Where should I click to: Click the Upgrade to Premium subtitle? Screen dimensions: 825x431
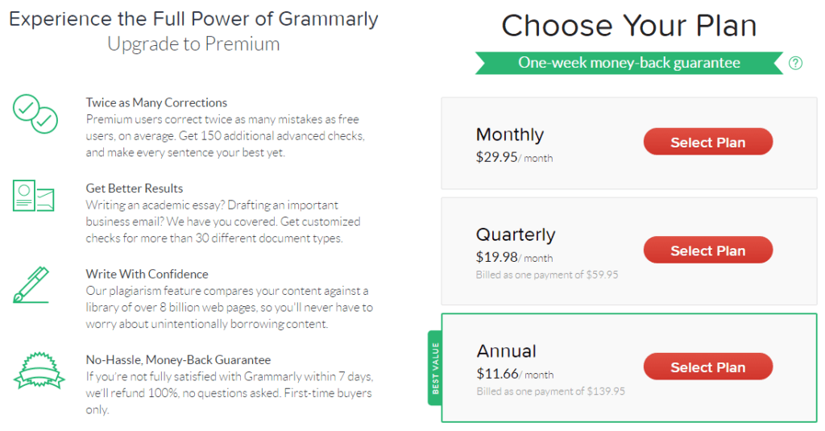tap(193, 44)
